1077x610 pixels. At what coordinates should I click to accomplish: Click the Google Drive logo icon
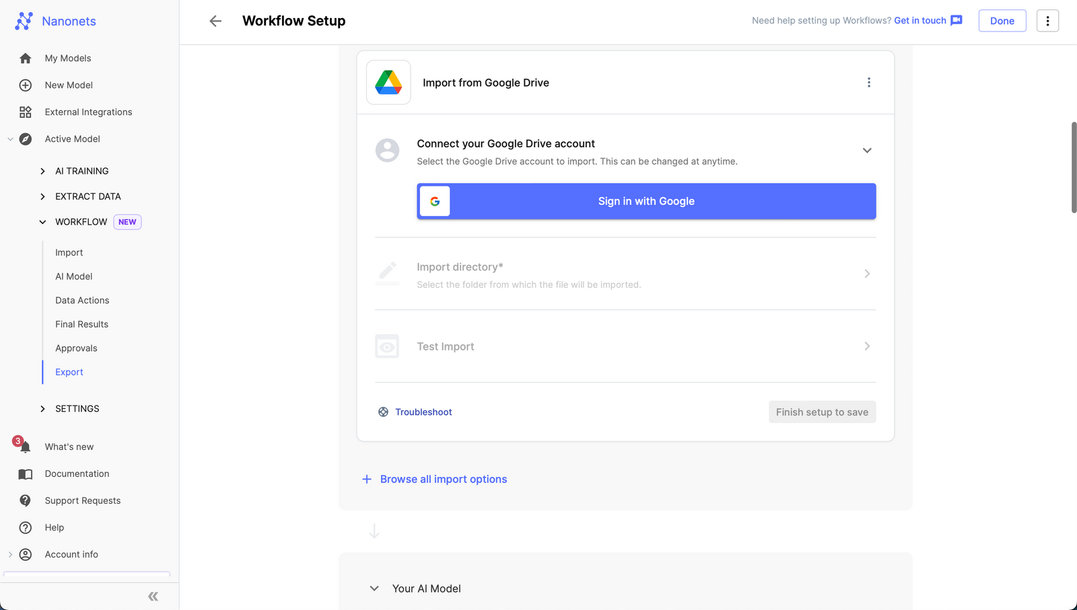click(388, 83)
